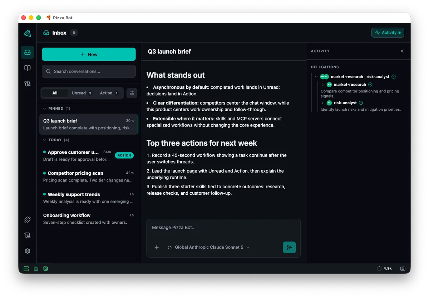Open the Competitor pricing scan conversation
Image resolution: width=429 pixels, height=298 pixels.
(89, 177)
